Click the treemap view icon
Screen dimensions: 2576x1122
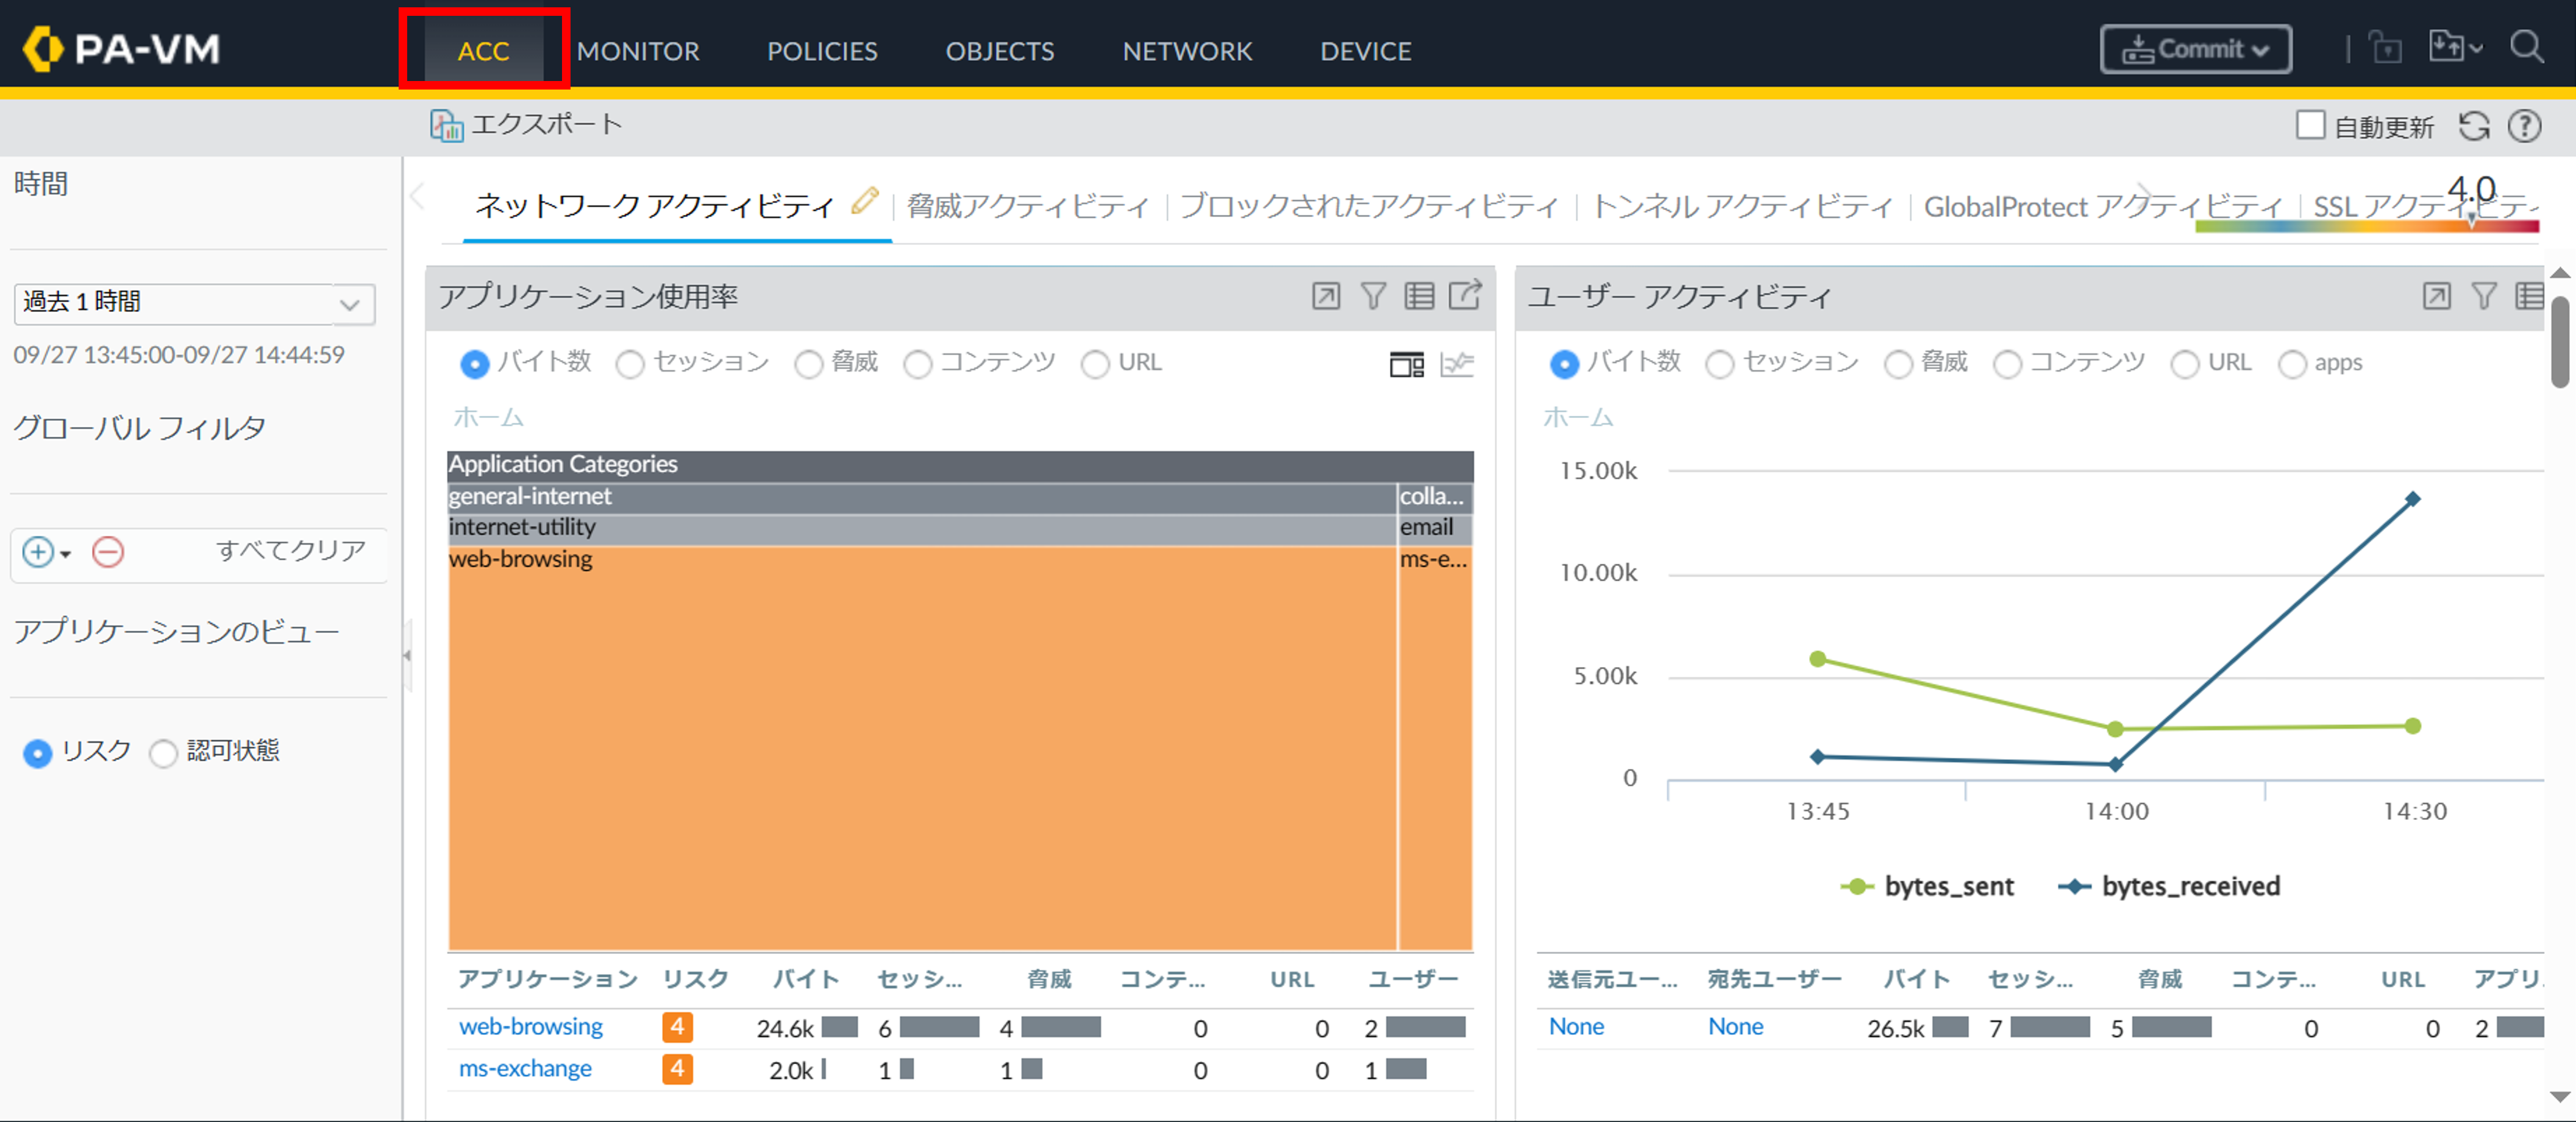(x=1406, y=365)
